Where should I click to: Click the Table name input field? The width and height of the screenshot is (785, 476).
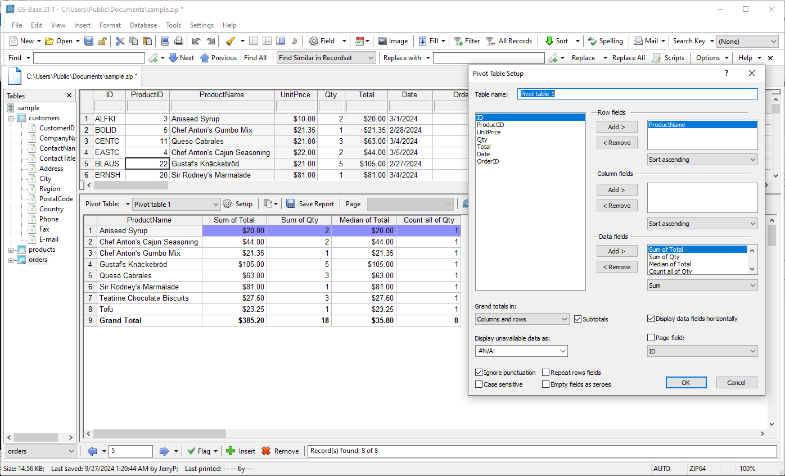(638, 94)
